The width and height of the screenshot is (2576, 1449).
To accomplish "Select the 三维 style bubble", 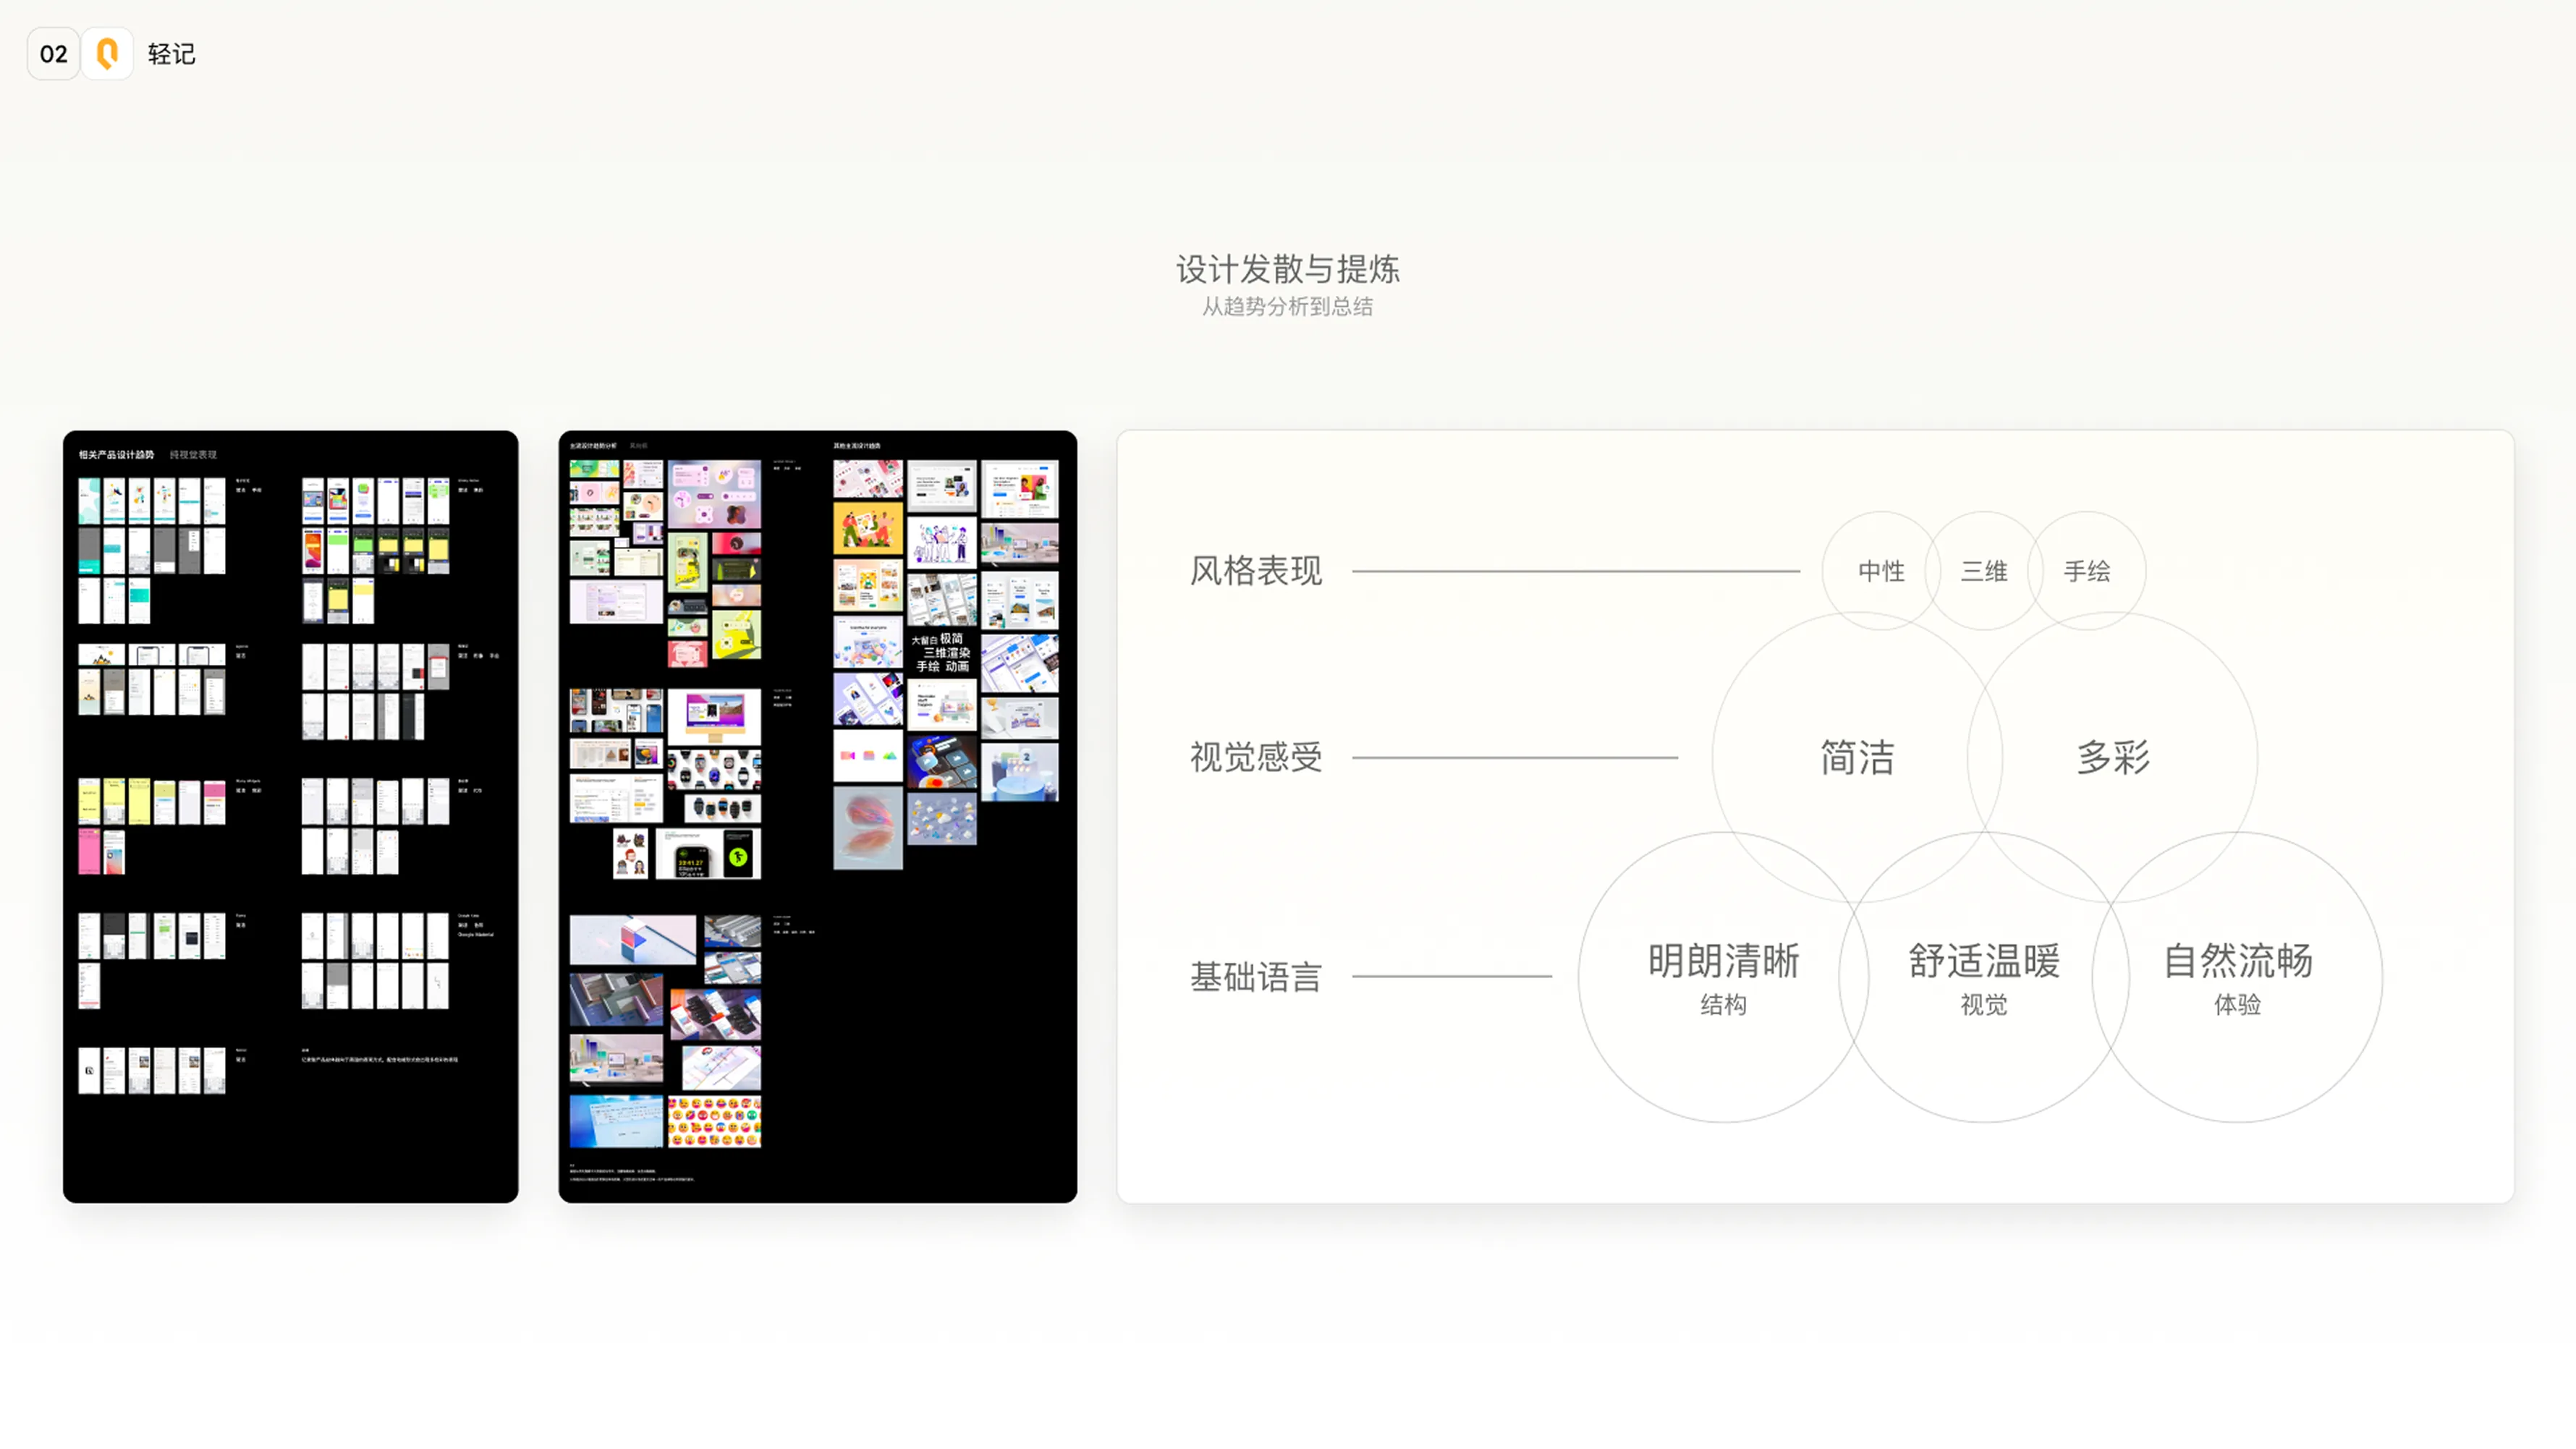I will click(x=1983, y=571).
